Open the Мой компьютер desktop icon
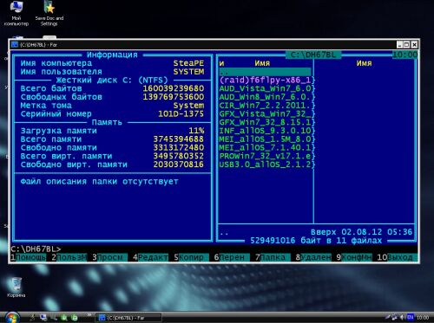The width and height of the screenshot is (434, 323). [x=16, y=13]
